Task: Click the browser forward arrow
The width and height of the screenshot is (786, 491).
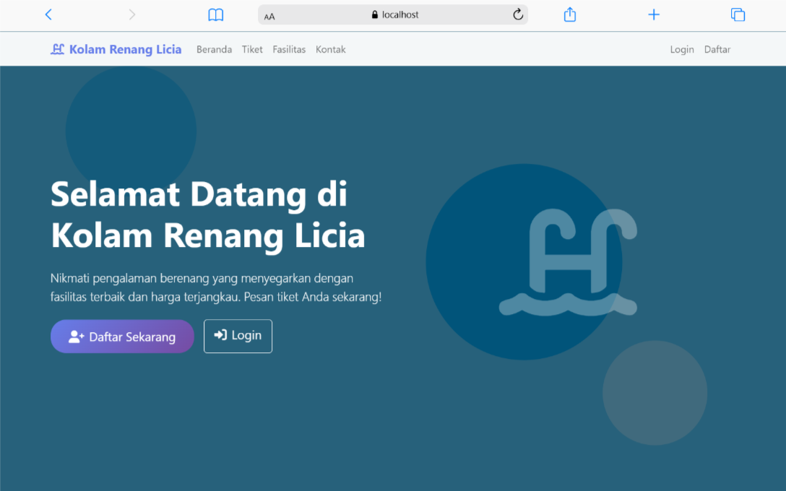Action: click(131, 14)
